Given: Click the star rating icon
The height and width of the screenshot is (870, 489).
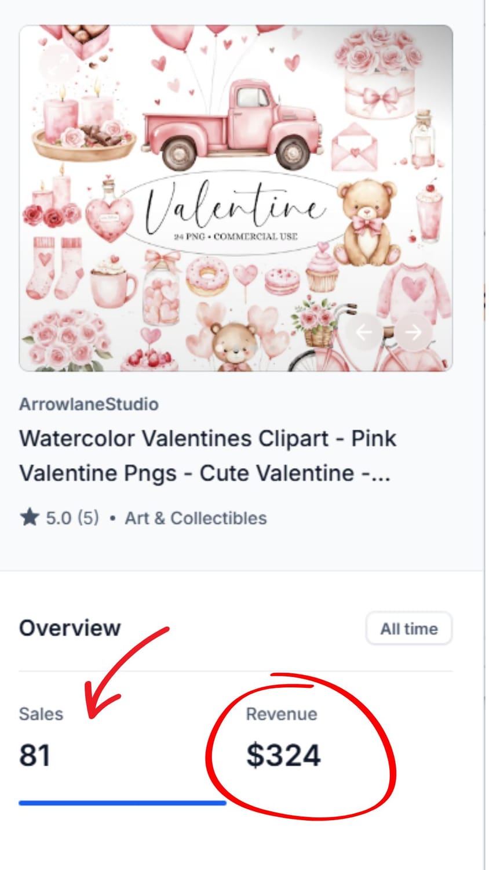Looking at the screenshot, I should click(30, 517).
